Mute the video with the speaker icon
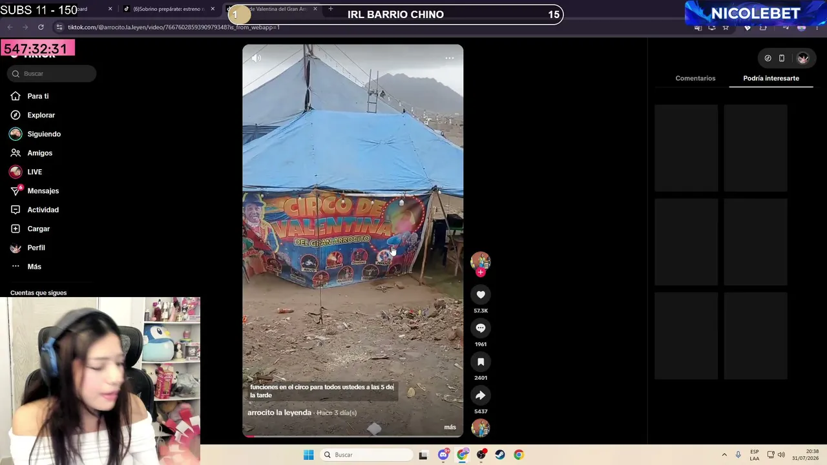Image resolution: width=827 pixels, height=465 pixels. tap(256, 58)
